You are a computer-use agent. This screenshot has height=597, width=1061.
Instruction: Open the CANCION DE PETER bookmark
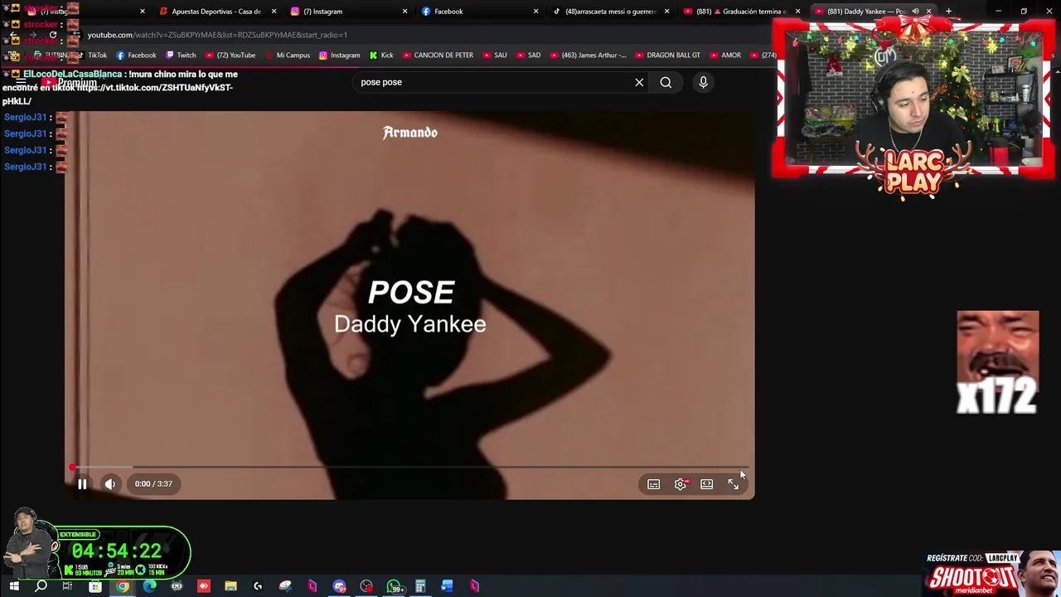(438, 56)
